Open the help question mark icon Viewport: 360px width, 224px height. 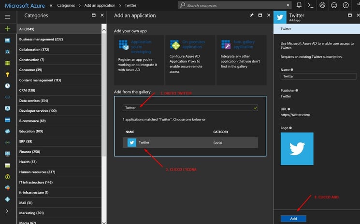346,5
